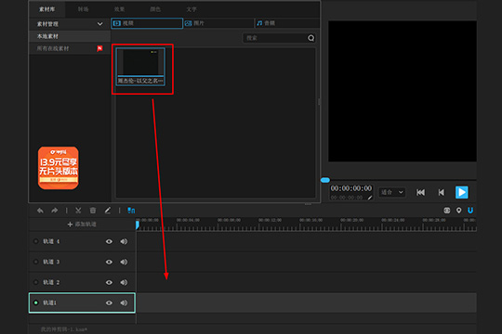Screen dimensions: 502x334
Task: Click the trash delete icon
Action: pos(93,211)
